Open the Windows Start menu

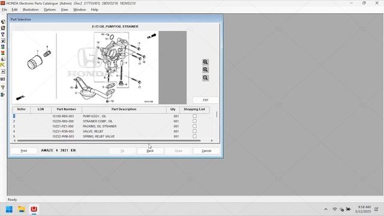pyautogui.click(x=10, y=209)
